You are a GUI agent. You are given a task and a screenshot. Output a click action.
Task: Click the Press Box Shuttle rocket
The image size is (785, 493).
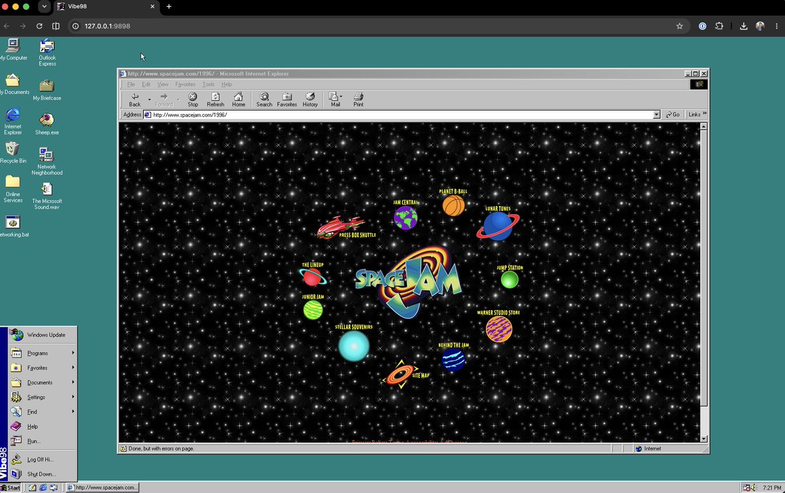(x=340, y=227)
